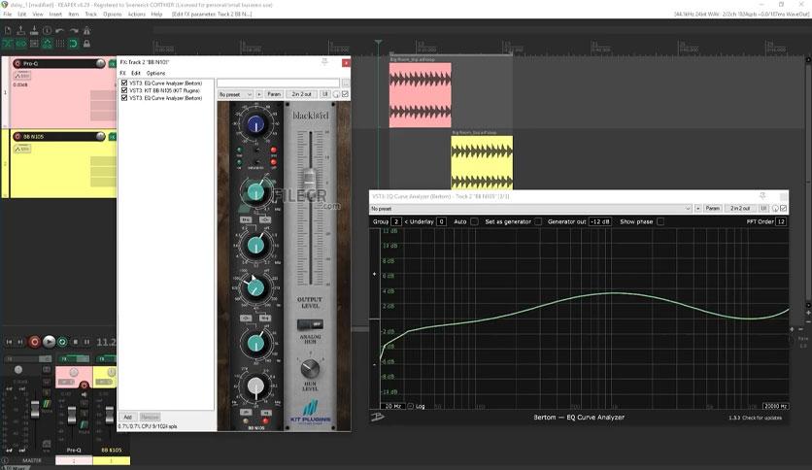Toggle the transport Repeat loop button

[x=62, y=342]
